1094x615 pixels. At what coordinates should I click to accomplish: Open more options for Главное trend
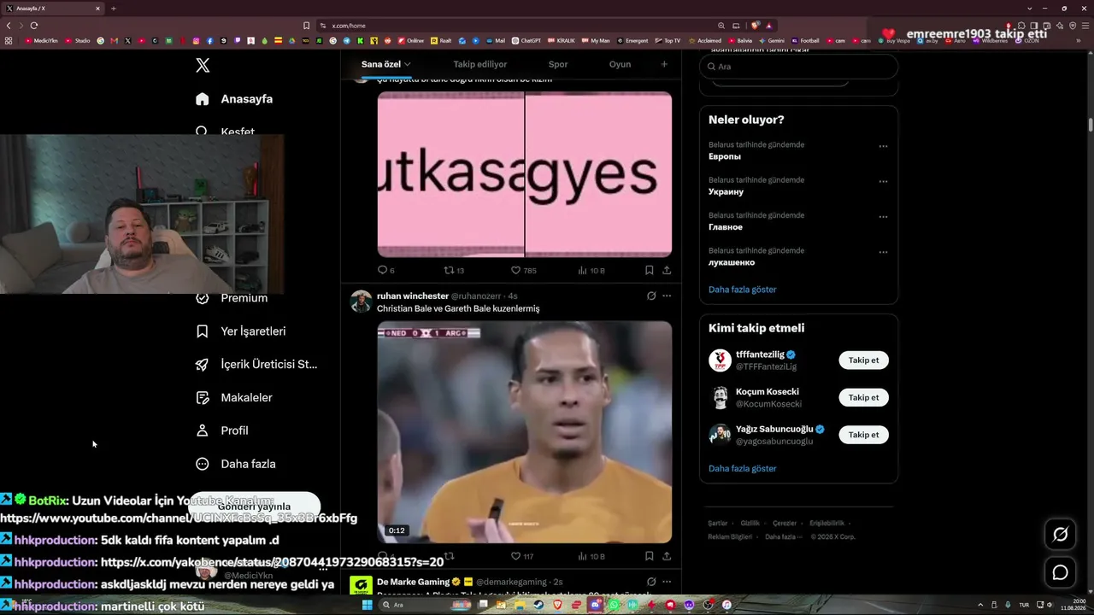(x=883, y=217)
